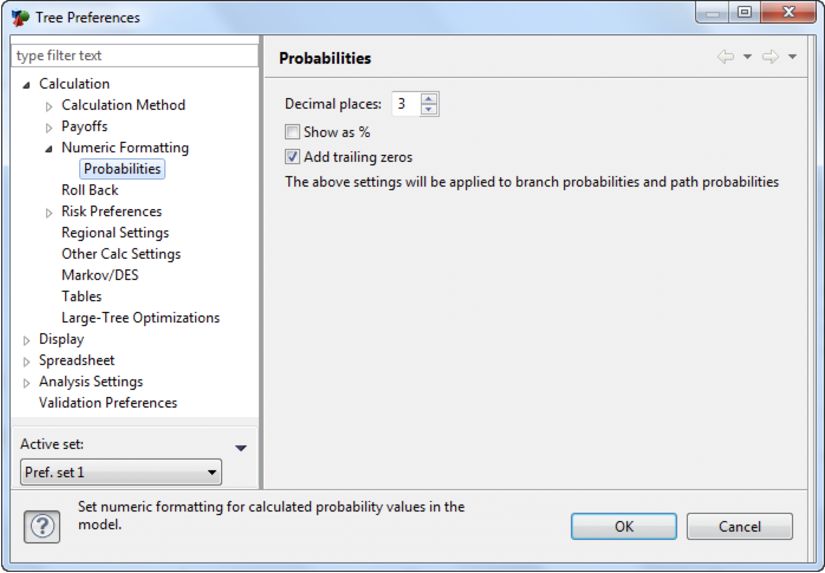Disable the Add trailing zeros checkbox
The width and height of the screenshot is (825, 573).
(x=291, y=157)
